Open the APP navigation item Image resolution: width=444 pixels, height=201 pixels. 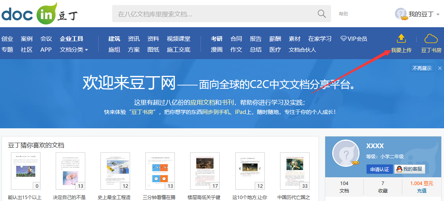pos(46,50)
